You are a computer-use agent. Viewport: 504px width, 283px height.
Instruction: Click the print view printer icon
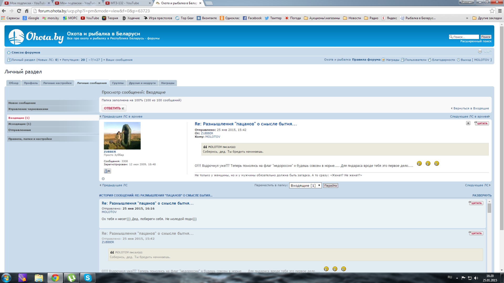tap(480, 52)
